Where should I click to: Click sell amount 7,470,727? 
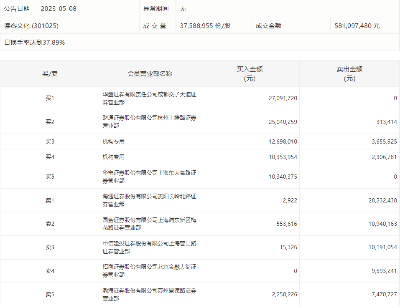[384, 295]
